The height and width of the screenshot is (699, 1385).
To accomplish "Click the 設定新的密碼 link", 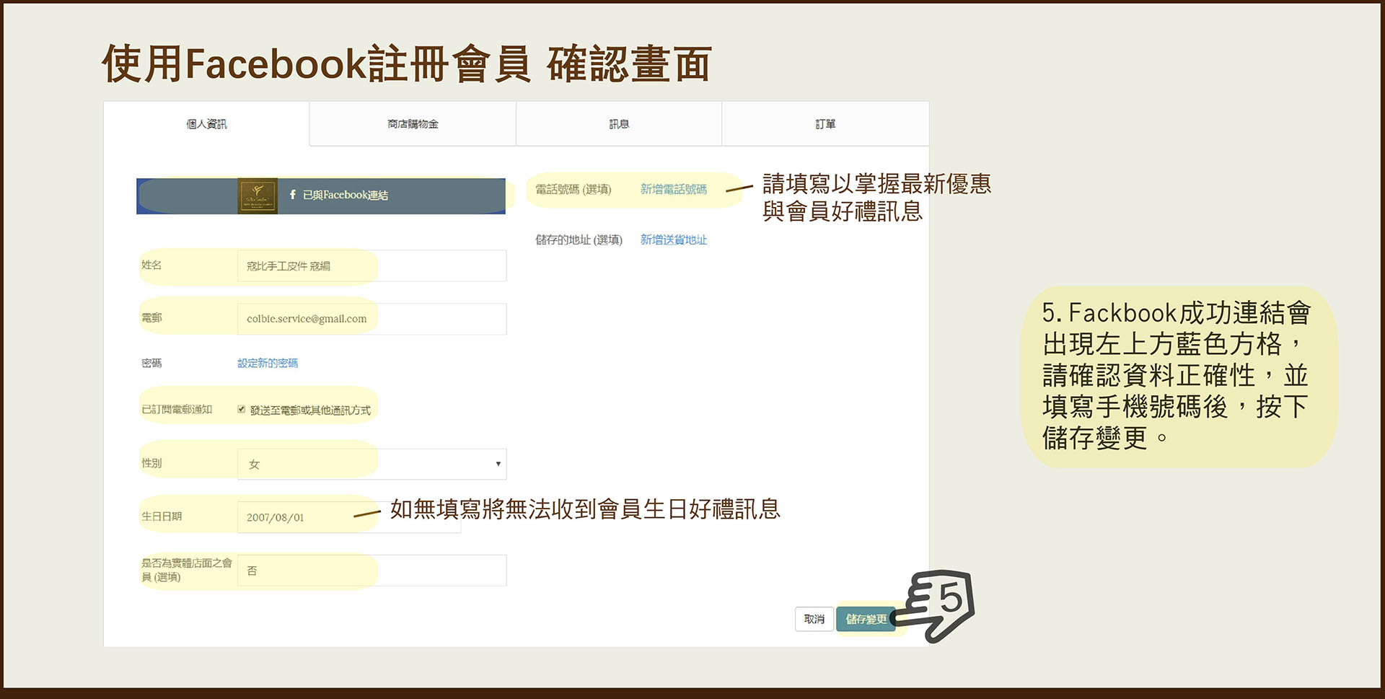I will coord(268,363).
